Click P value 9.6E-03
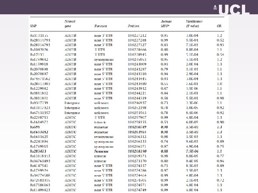The height and width of the screenshot is (193, 258). tap(192, 142)
